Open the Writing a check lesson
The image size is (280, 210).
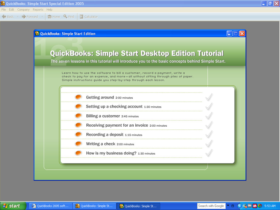100,144
